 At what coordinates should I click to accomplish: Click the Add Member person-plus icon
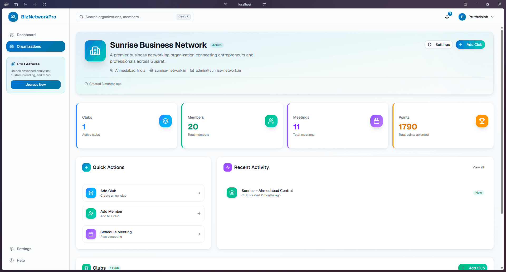pyautogui.click(x=91, y=213)
